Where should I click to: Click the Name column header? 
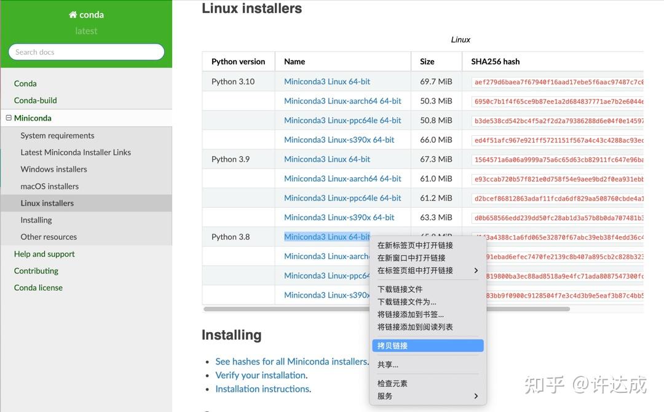[x=294, y=62]
